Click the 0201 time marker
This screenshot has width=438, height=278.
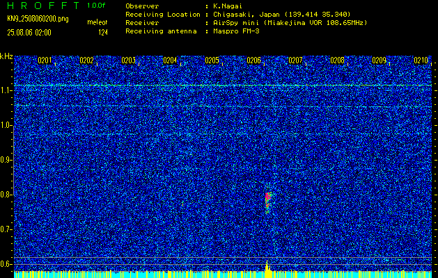tap(45, 60)
